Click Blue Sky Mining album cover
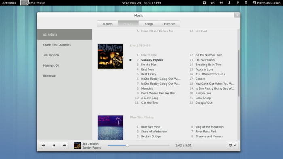 coord(110,128)
